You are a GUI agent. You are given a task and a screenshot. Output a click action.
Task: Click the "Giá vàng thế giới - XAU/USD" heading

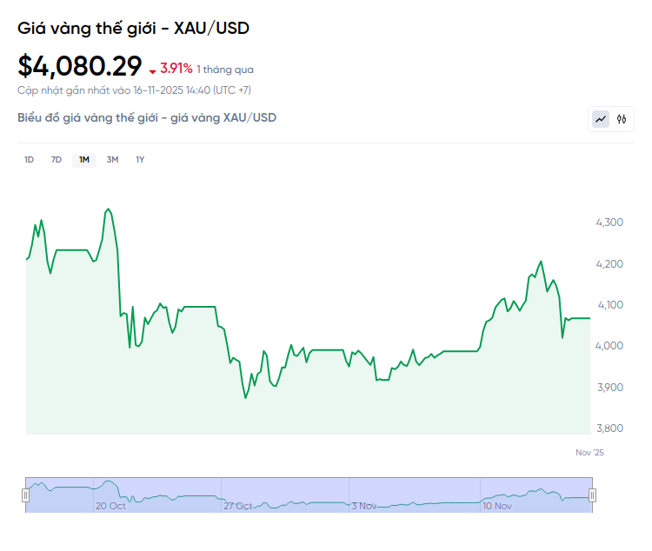(133, 28)
